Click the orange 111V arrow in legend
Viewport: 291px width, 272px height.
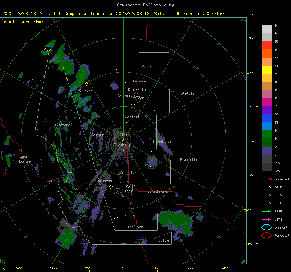tap(266, 195)
